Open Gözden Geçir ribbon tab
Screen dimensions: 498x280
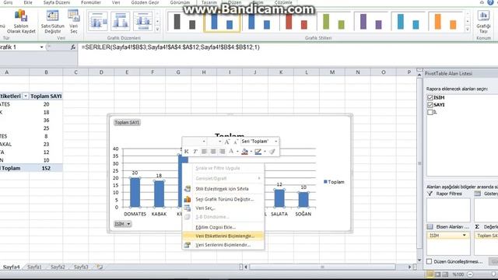coord(145,2)
